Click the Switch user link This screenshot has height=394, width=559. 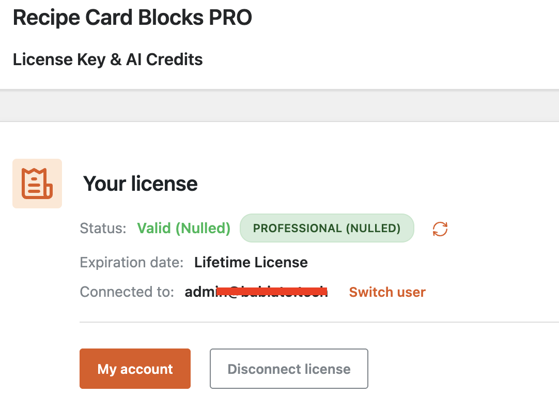[387, 292]
